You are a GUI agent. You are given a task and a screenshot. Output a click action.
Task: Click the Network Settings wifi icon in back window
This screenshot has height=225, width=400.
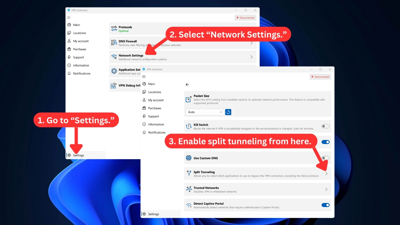(x=114, y=57)
